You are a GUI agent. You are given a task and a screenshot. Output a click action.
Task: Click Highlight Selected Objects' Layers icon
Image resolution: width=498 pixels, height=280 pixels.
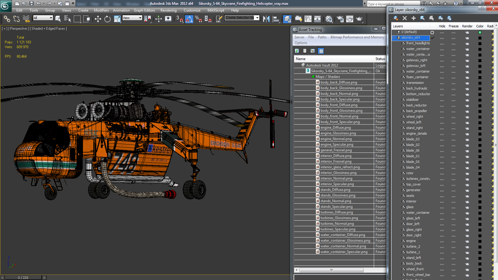coord(431,18)
